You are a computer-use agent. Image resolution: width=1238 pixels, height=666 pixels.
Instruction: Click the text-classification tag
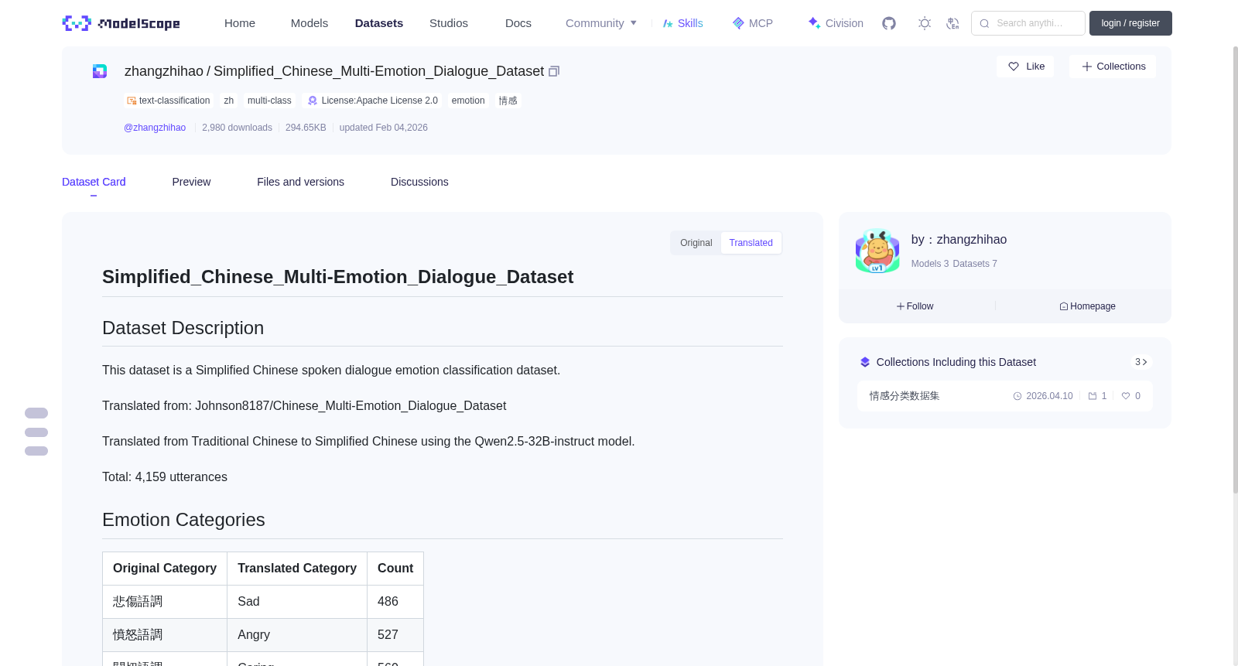click(169, 101)
